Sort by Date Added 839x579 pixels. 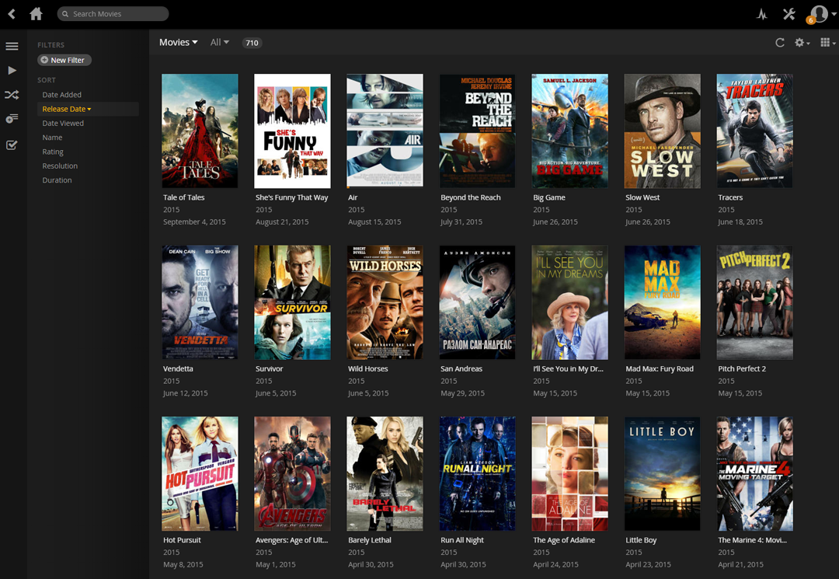[x=61, y=95]
